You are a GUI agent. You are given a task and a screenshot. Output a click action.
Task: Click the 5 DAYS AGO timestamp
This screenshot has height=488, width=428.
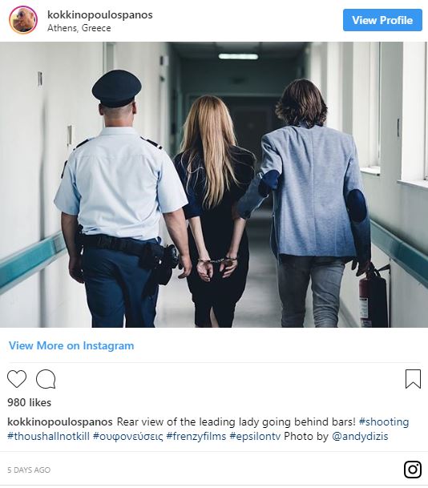point(29,470)
